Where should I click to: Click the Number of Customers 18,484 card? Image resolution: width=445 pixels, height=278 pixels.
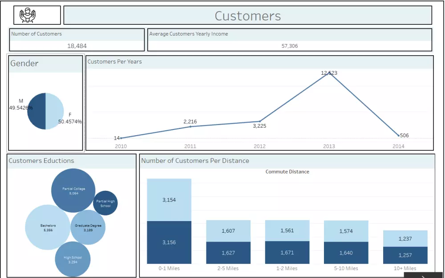76,39
